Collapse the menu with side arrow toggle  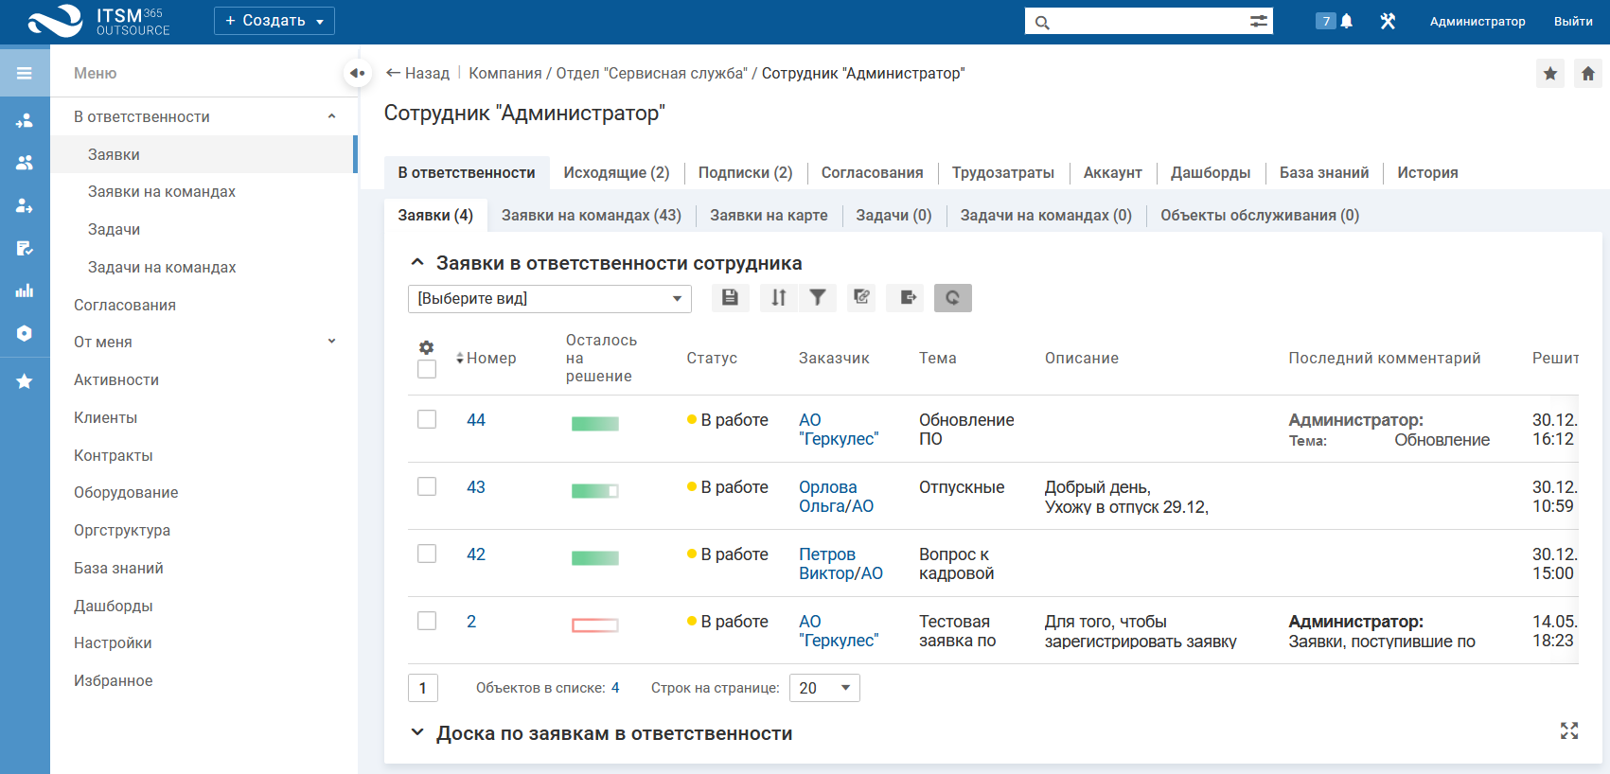pyautogui.click(x=357, y=73)
